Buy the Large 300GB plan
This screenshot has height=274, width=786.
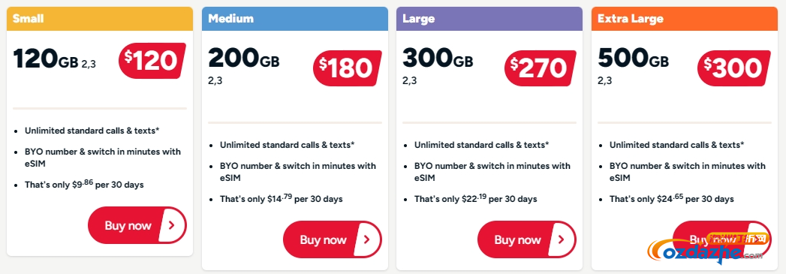(527, 239)
